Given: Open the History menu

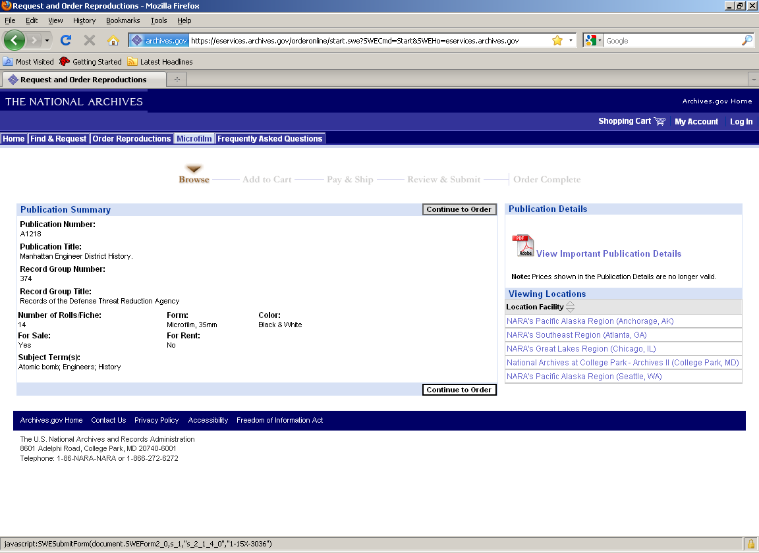Looking at the screenshot, I should coord(84,20).
